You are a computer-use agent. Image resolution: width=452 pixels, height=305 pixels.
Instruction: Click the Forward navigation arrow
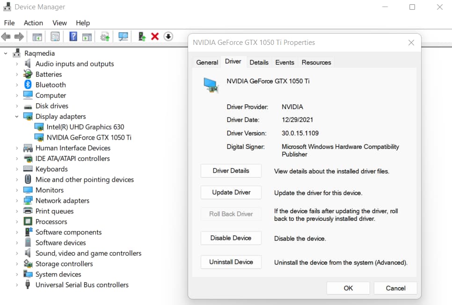tap(18, 36)
